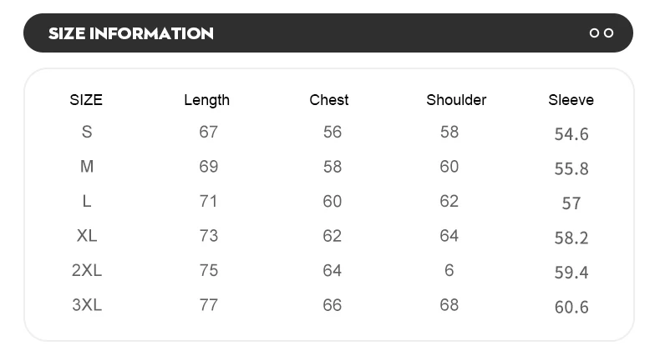This screenshot has height=356, width=660.
Task: Select the Sleeve column header
Action: [571, 100]
